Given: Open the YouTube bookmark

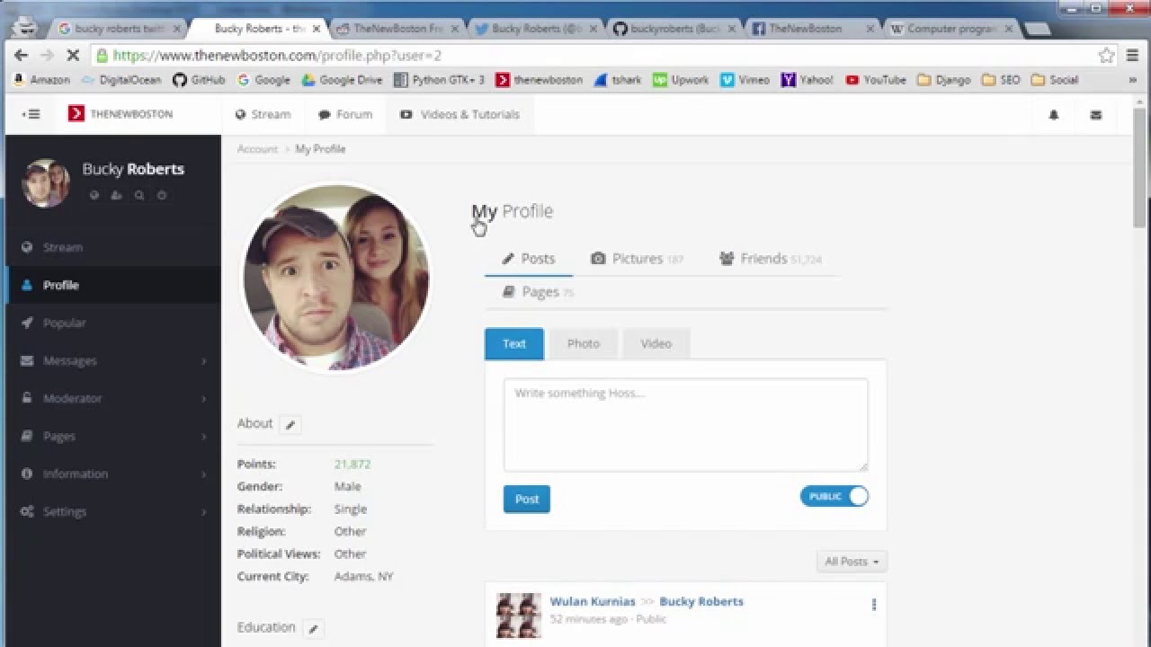Looking at the screenshot, I should (876, 80).
